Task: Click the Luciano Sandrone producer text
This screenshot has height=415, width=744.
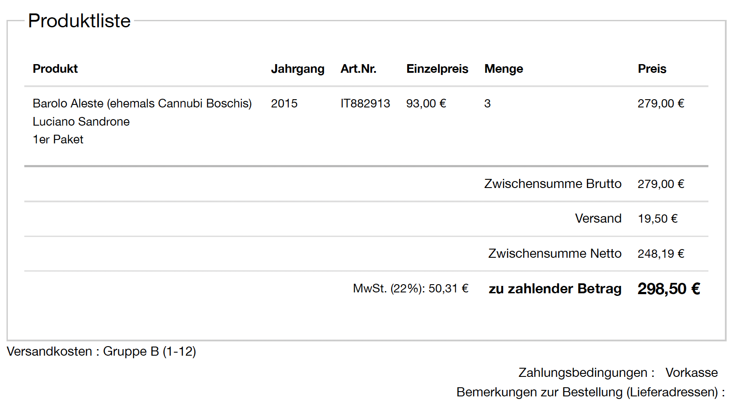Action: (x=81, y=122)
